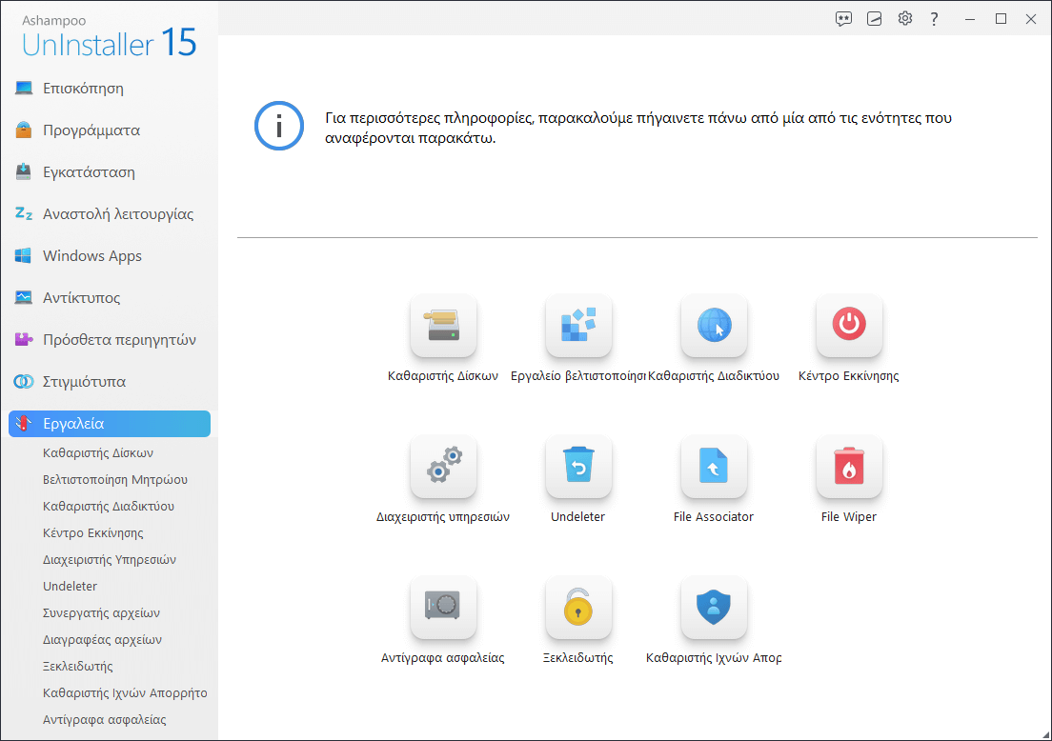Open the Προγράμματα section
Screen dimensions: 1052x741
[110, 130]
